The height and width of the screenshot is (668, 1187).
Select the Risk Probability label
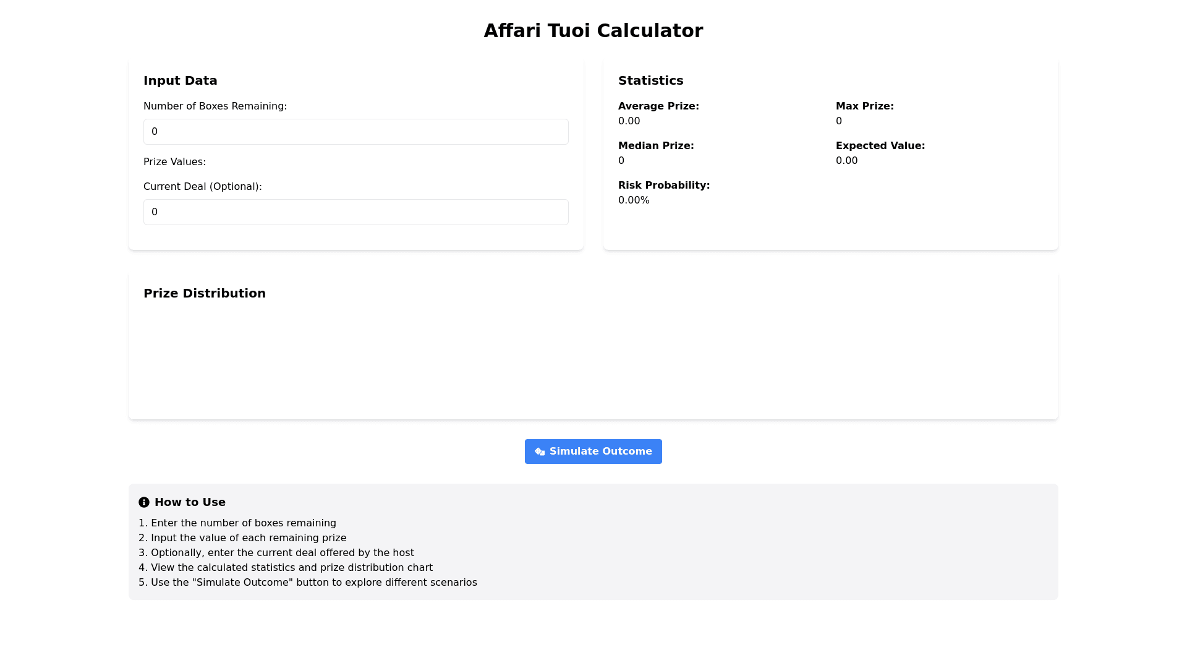pos(663,186)
